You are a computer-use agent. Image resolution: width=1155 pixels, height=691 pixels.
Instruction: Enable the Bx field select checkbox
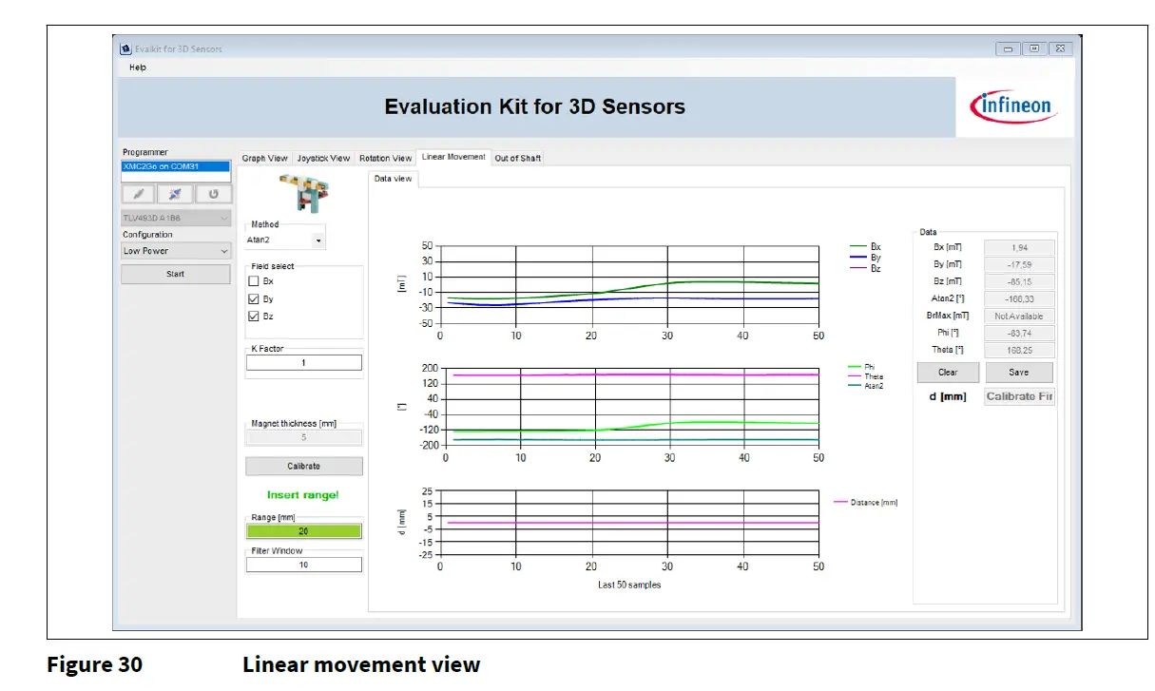point(254,280)
